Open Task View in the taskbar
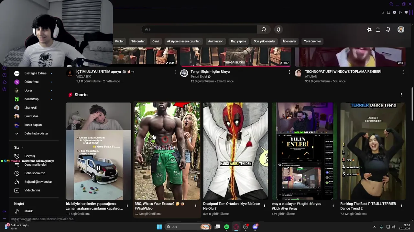 click(217, 227)
